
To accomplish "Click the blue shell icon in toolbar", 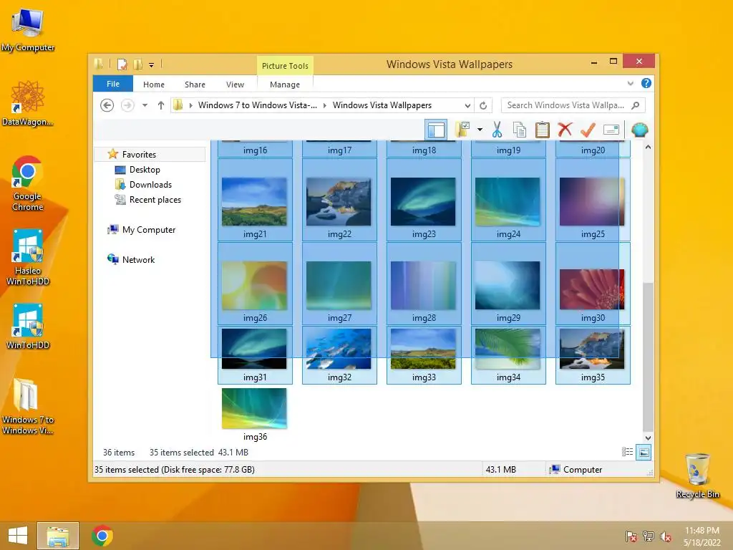I will coord(639,130).
